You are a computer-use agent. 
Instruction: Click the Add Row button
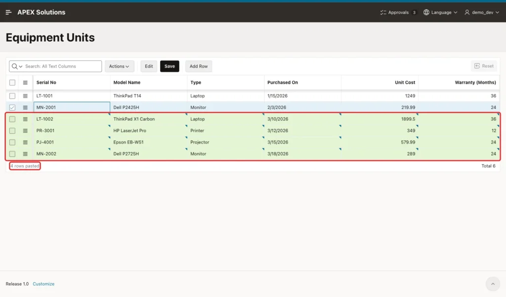[x=199, y=66]
